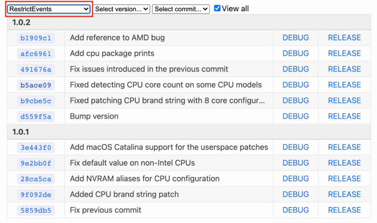This screenshot has width=377, height=223.
Task: Download RELEASE for CPU core count fix
Action: (344, 85)
